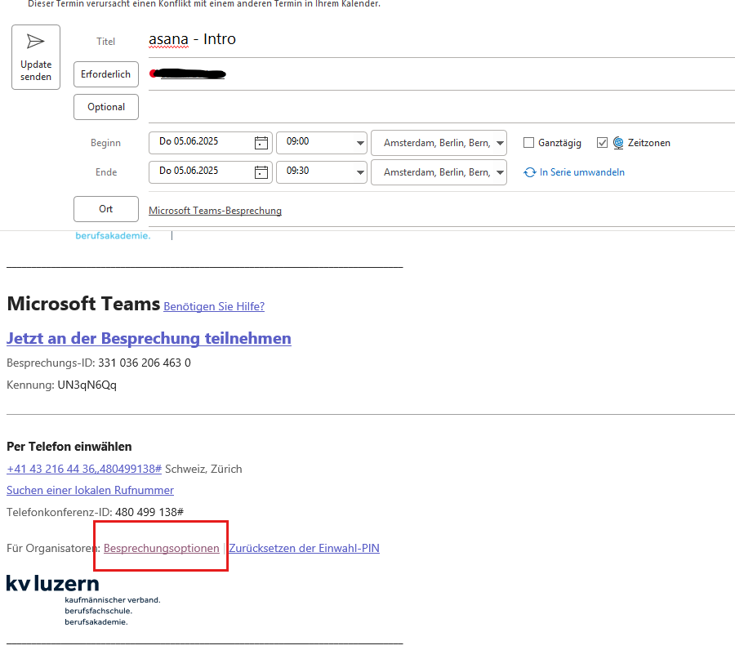Expand the 09:30 end time dropdown
This screenshot has width=735, height=650.
click(360, 172)
